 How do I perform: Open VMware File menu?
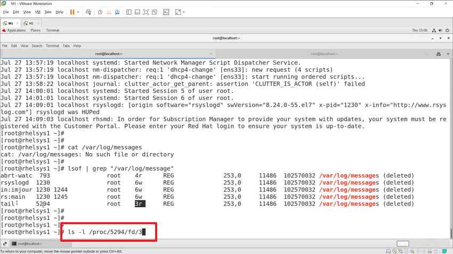coord(6,12)
